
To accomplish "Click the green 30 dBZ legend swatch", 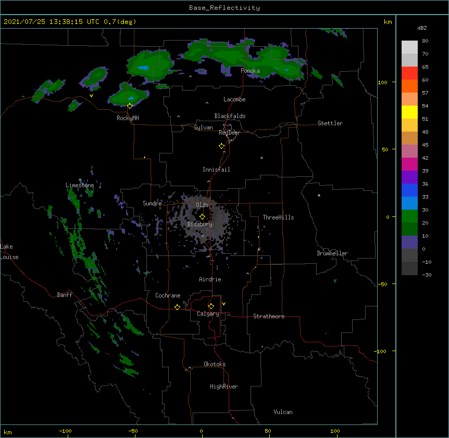I will [x=409, y=216].
